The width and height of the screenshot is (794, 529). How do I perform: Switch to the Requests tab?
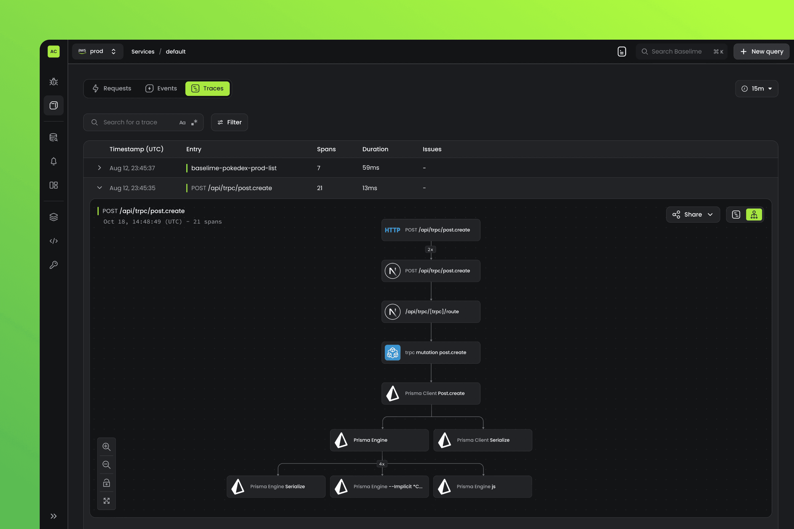pyautogui.click(x=112, y=88)
